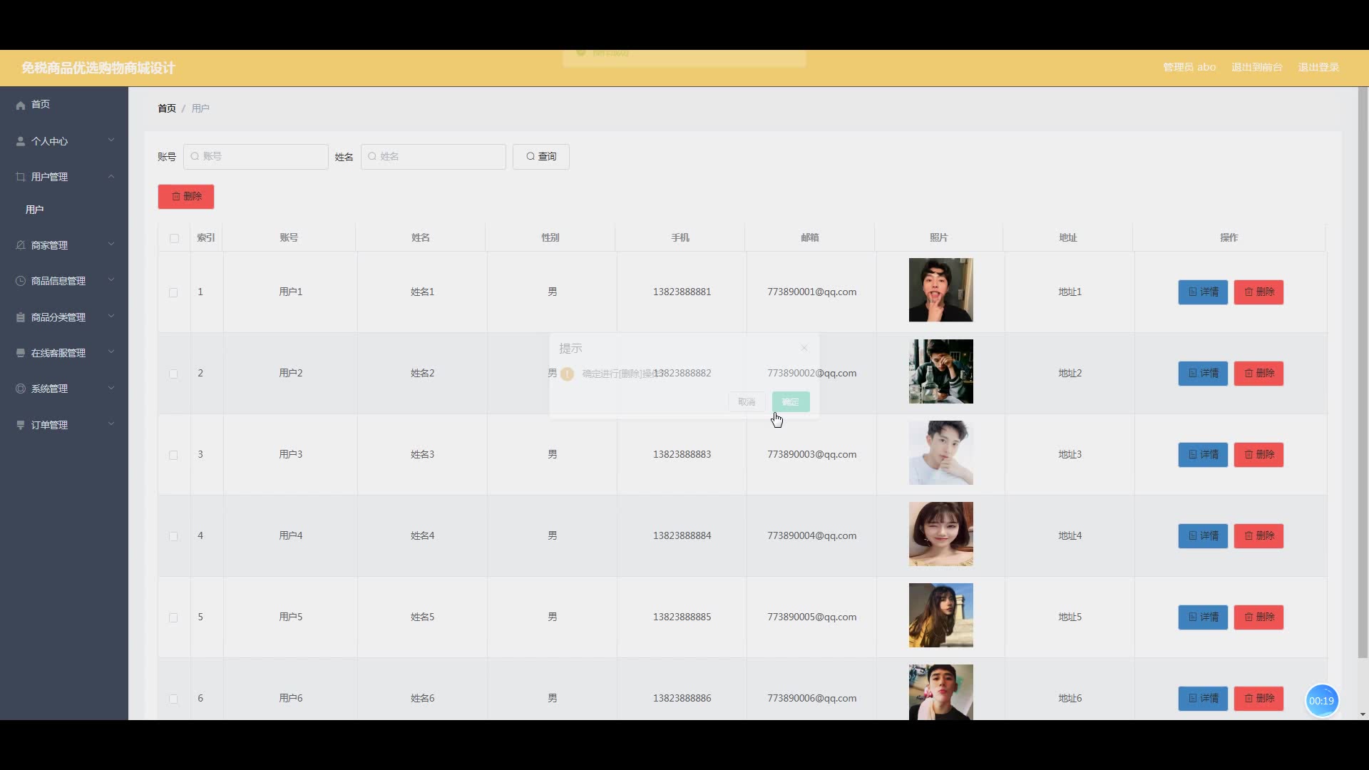The width and height of the screenshot is (1369, 770).
Task: Click the 订单管理 icon
Action: pos(21,425)
